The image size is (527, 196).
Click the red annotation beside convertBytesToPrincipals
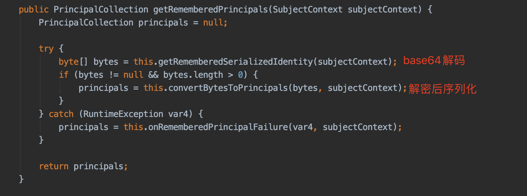click(443, 89)
